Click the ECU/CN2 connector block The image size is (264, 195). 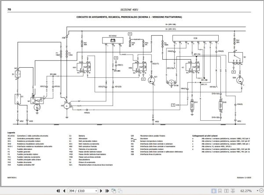pyautogui.click(x=113, y=40)
